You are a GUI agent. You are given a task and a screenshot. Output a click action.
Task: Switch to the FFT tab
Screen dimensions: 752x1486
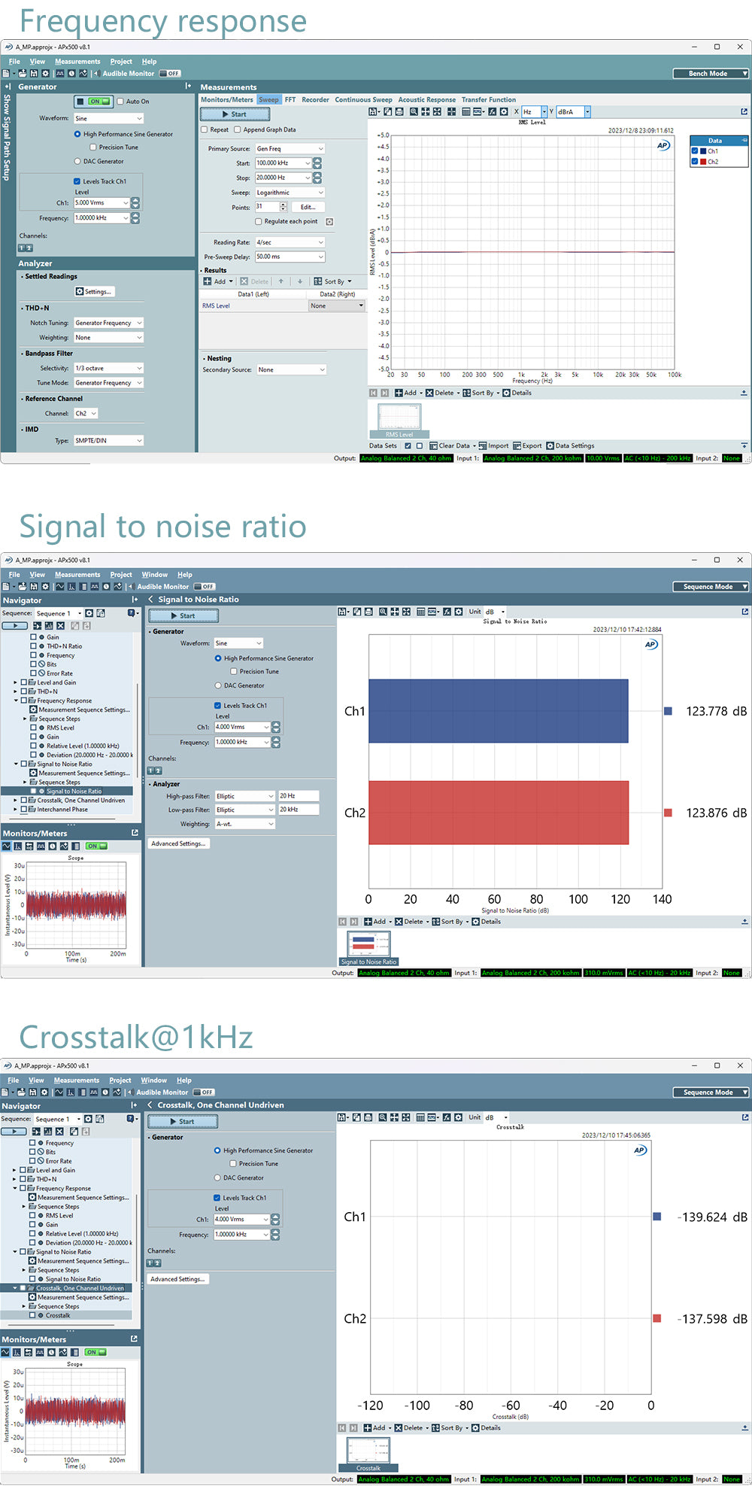pyautogui.click(x=290, y=99)
